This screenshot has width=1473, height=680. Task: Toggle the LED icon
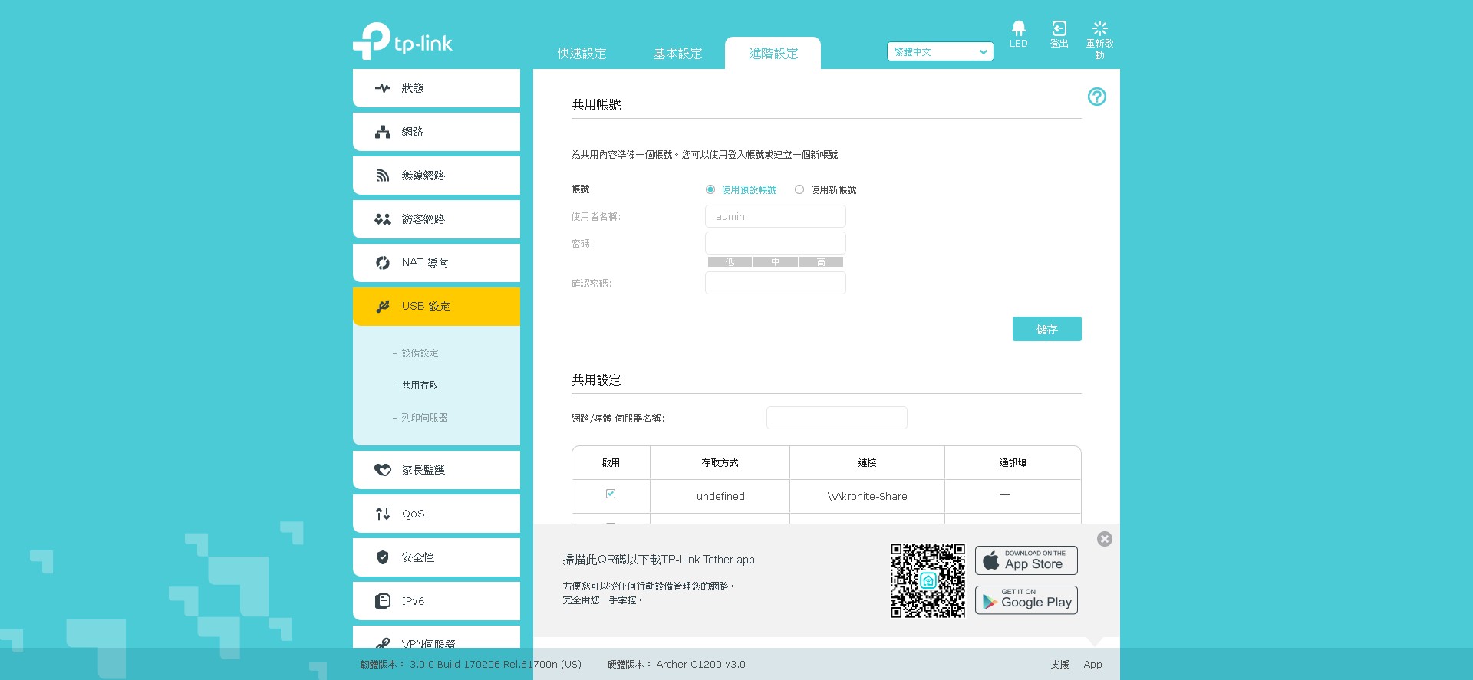1019,28
